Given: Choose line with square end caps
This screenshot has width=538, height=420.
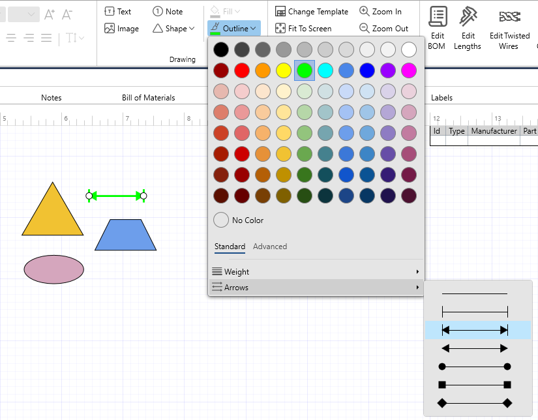Looking at the screenshot, I should [x=477, y=385].
